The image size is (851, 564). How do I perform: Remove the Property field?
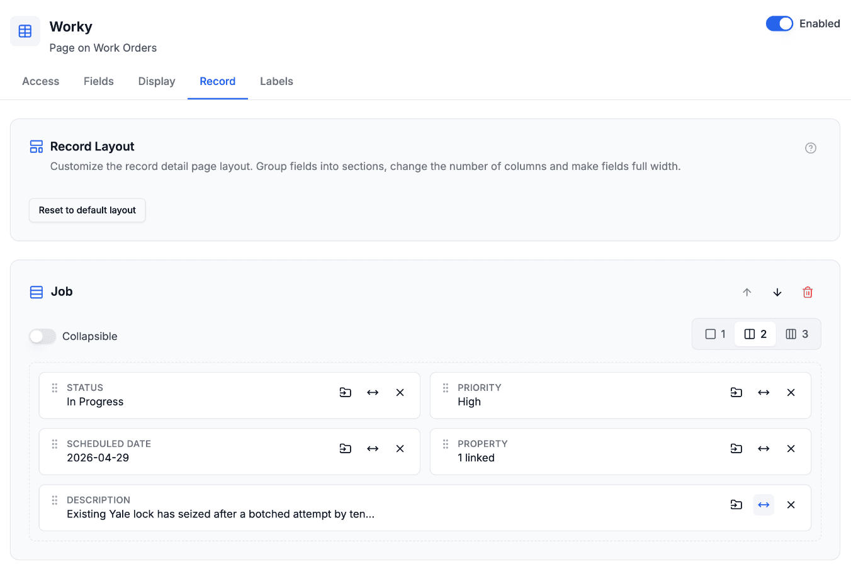pyautogui.click(x=791, y=448)
